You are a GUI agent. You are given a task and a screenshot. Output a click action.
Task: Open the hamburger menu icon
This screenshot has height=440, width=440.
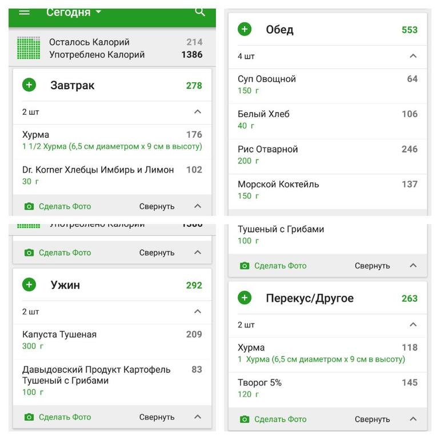point(24,12)
